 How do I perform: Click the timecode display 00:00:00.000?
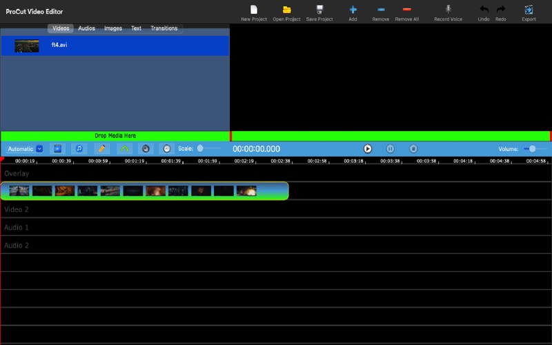click(256, 149)
